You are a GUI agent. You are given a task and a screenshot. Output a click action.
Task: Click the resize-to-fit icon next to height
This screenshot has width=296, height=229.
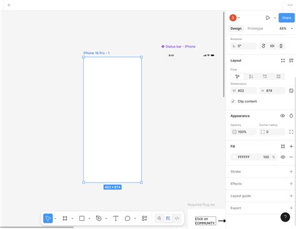pos(291,90)
